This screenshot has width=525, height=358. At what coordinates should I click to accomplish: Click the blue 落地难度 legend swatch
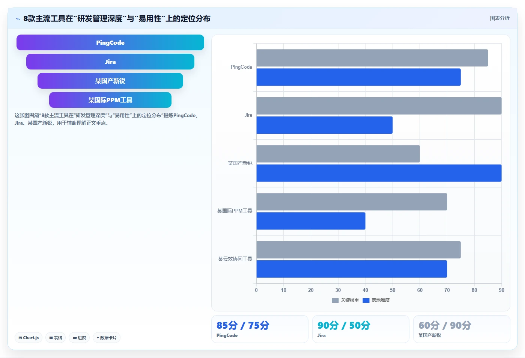[366, 300]
